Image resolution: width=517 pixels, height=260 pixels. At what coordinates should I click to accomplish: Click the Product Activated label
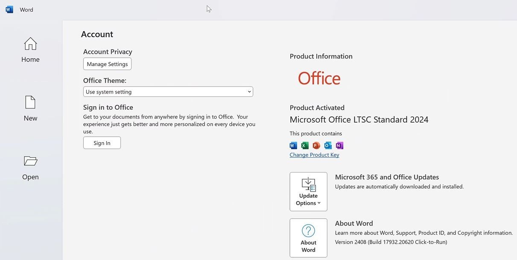point(317,108)
